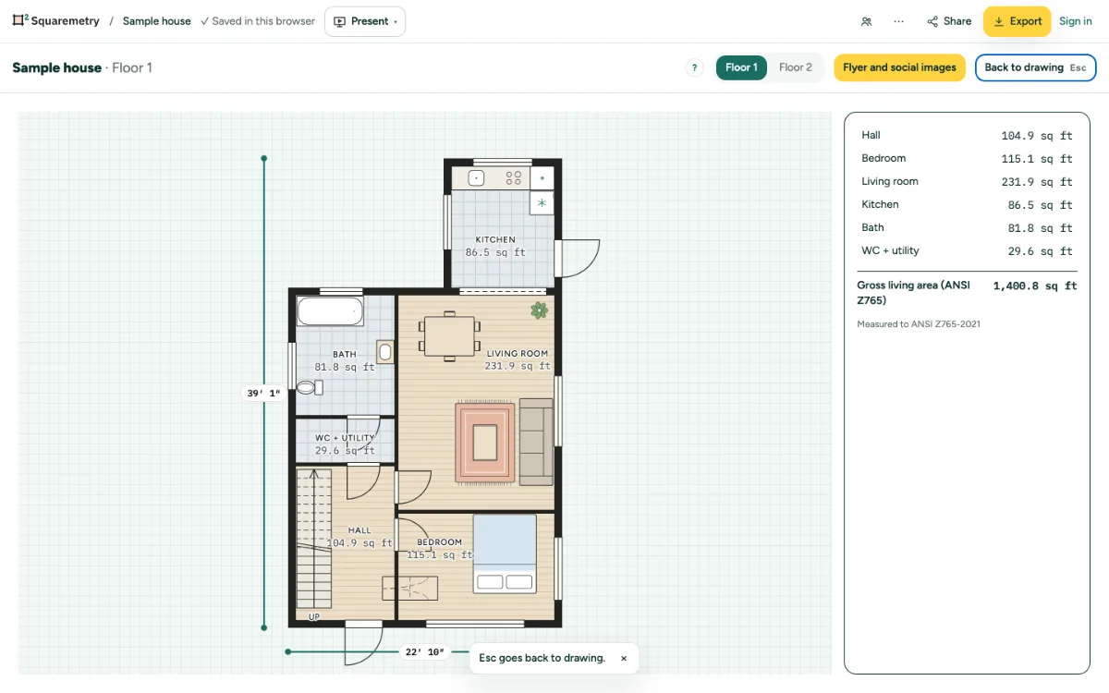Click the Sign in link
This screenshot has height=693, width=1109.
1076,21
